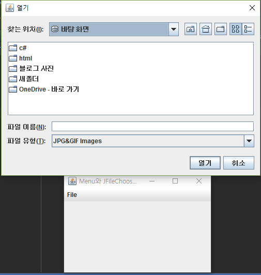Click the disk icon next to 바탕 화면
This screenshot has height=275, width=261.
[55, 29]
